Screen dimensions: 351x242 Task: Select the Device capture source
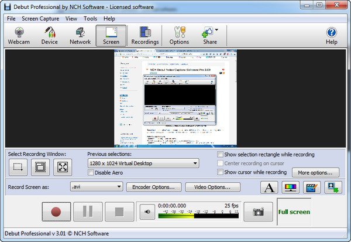click(50, 36)
